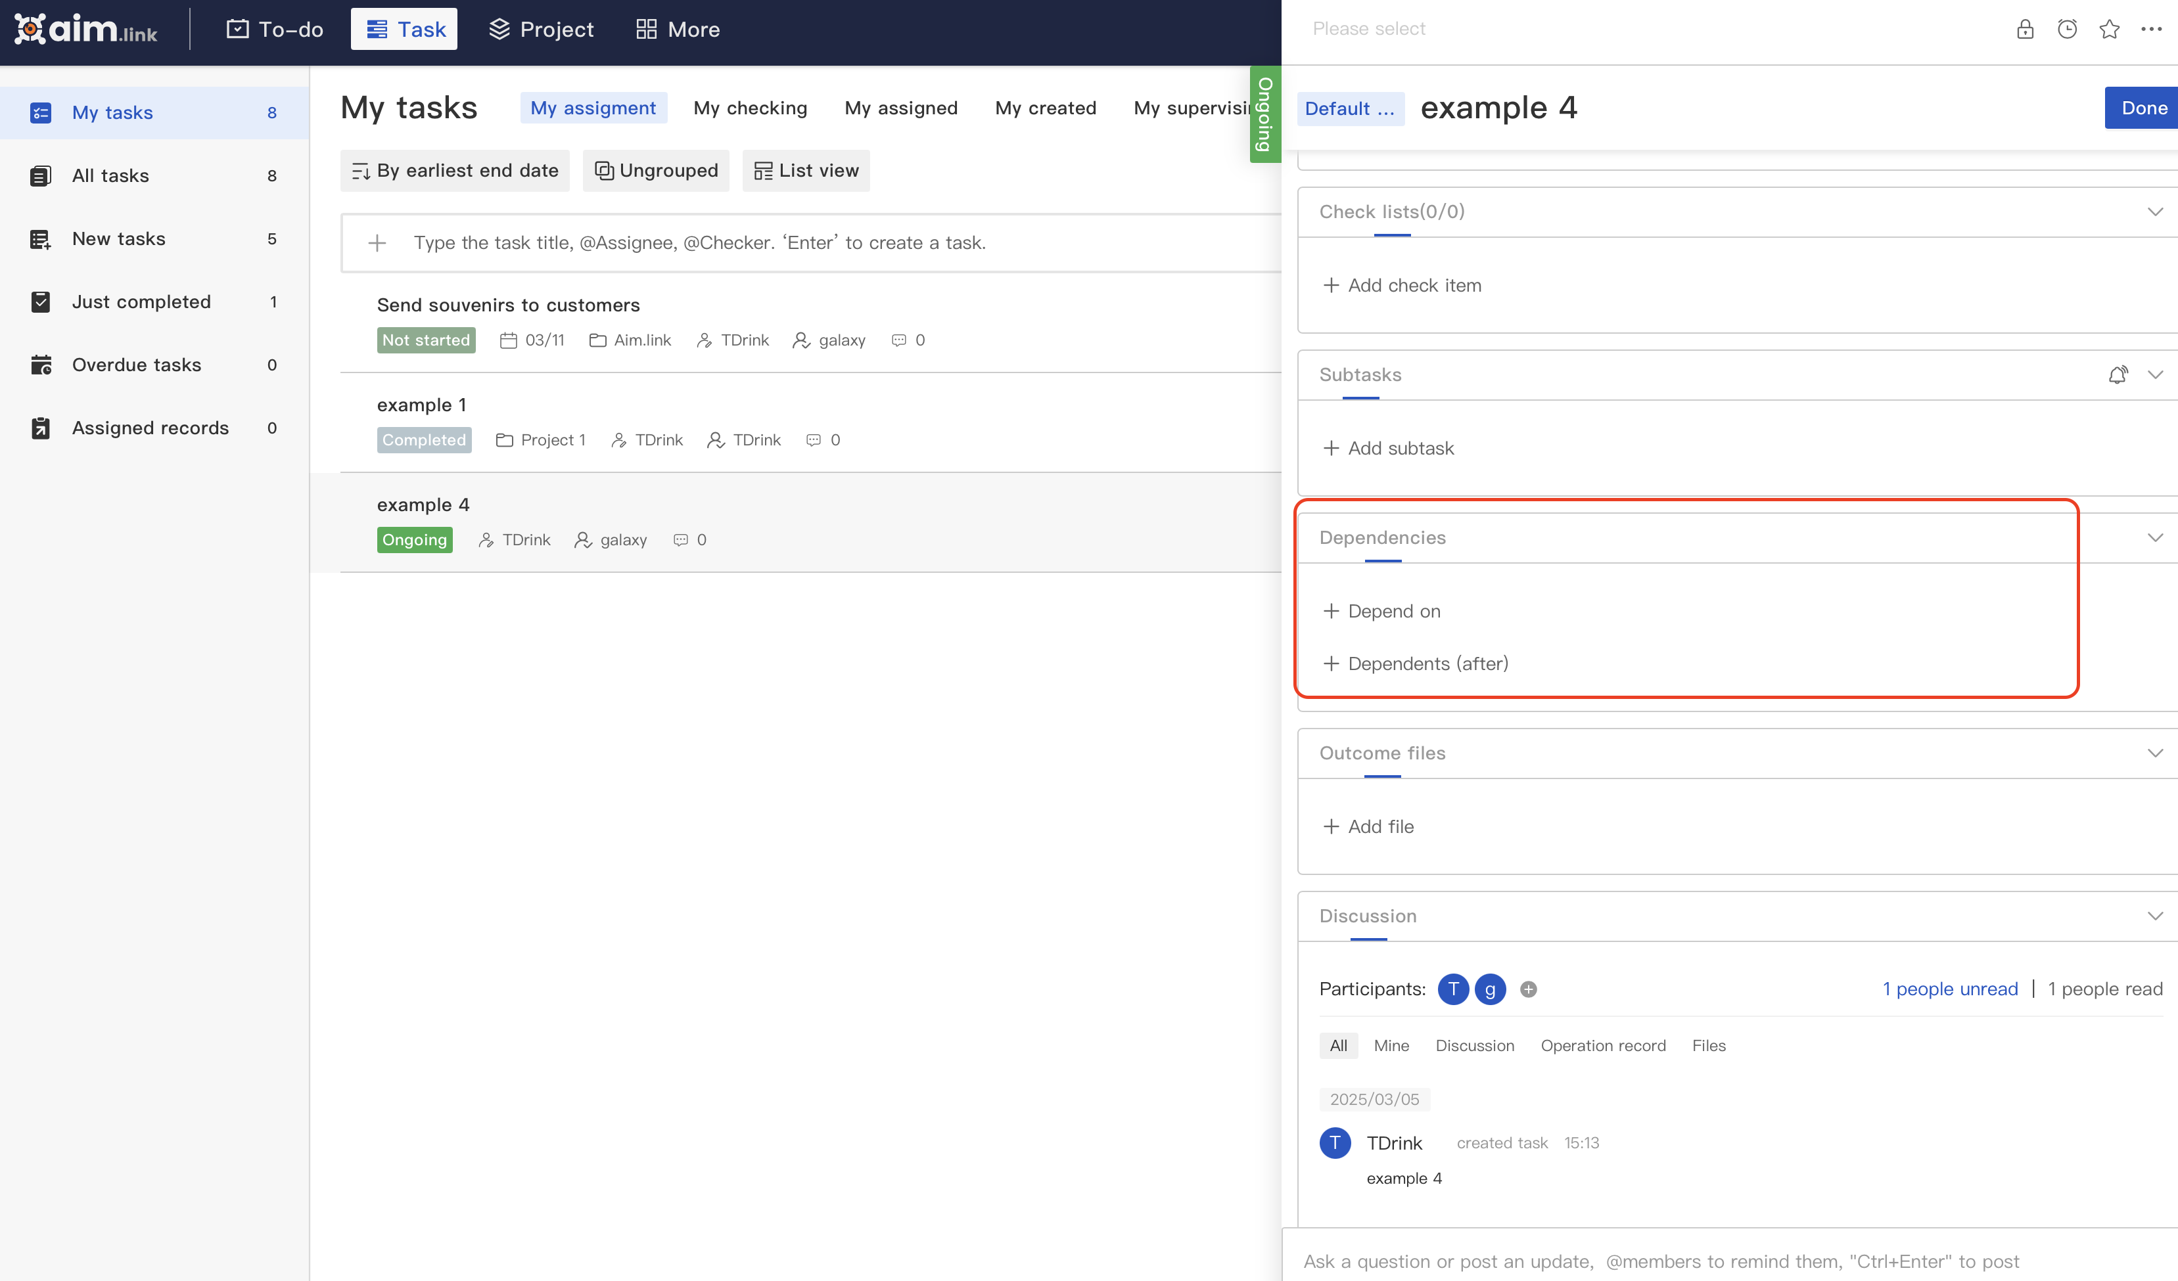This screenshot has width=2178, height=1281.
Task: Switch to the My checking tab
Action: [x=749, y=107]
